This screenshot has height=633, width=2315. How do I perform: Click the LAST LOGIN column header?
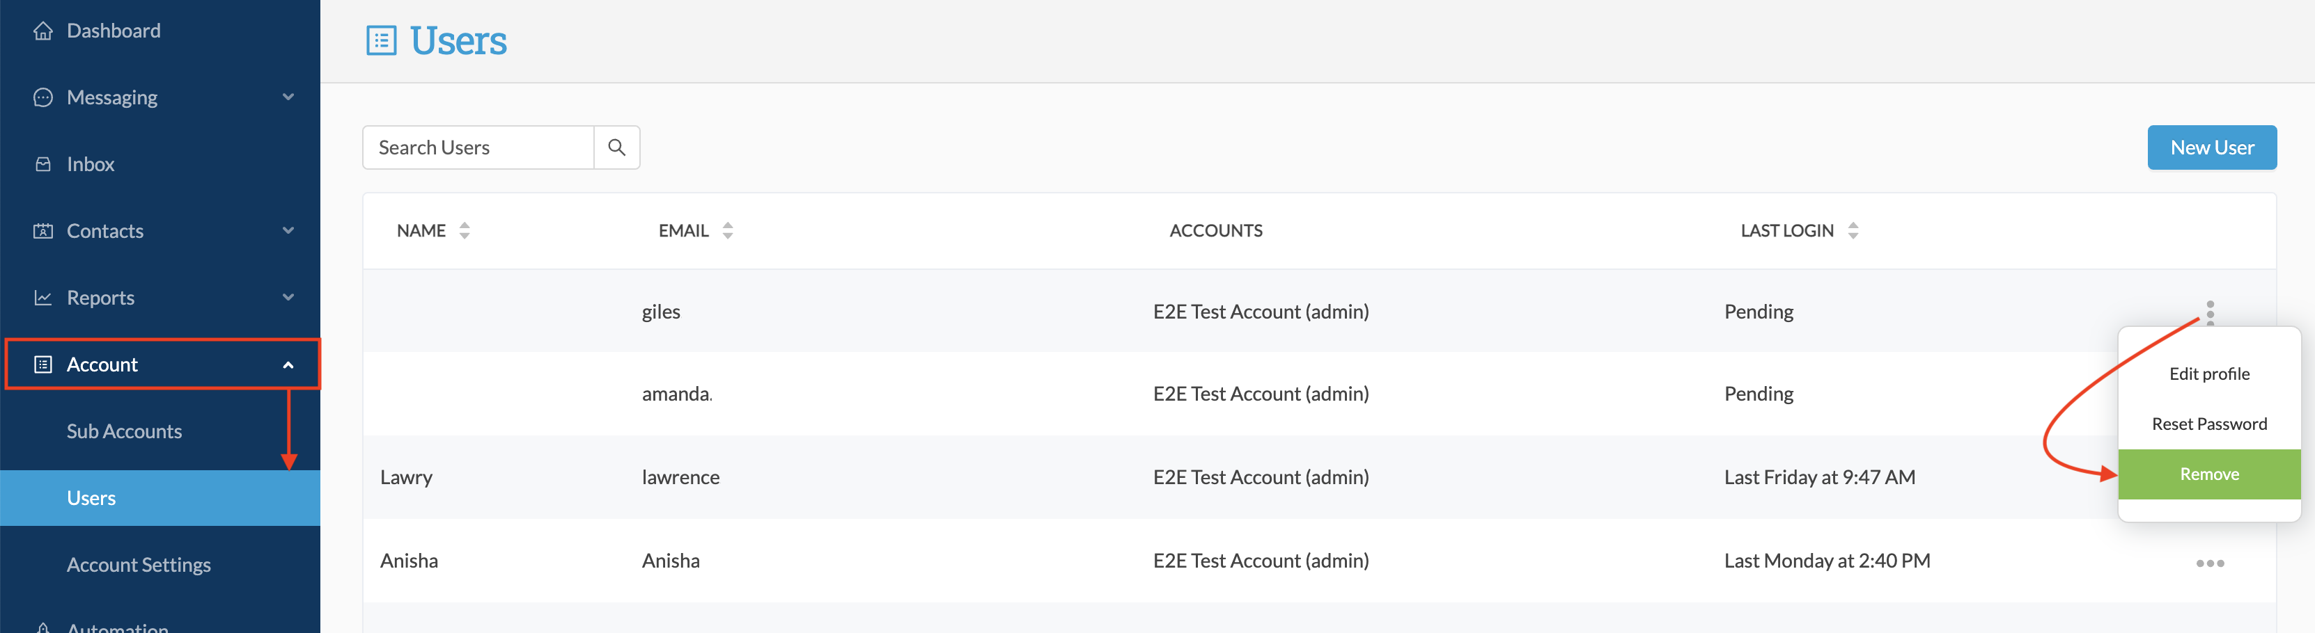coord(1786,231)
